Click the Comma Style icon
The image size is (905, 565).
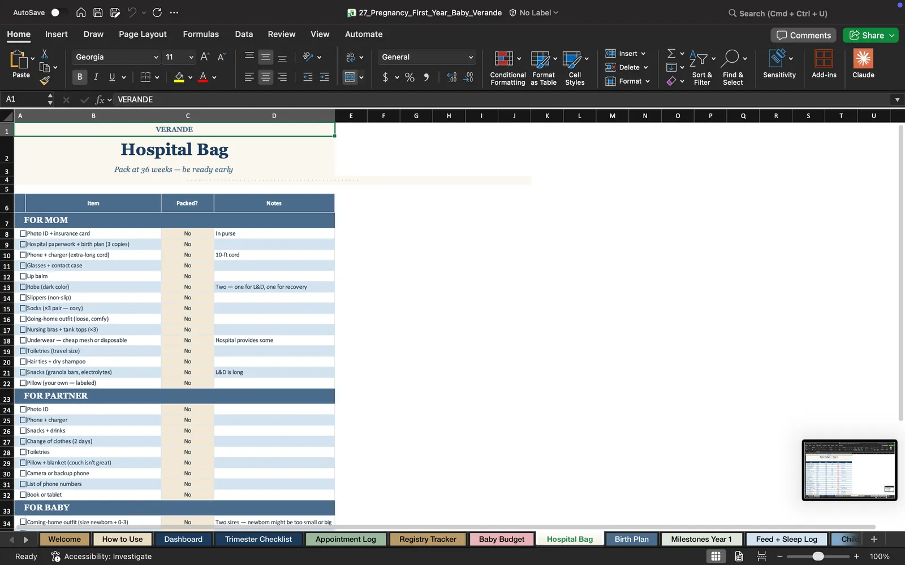(426, 77)
